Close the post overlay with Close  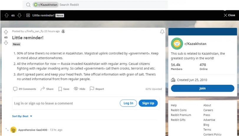229,15
